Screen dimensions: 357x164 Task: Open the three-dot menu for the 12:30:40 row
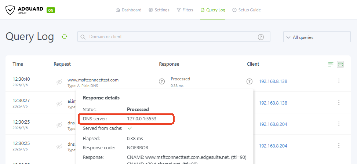coord(339,81)
